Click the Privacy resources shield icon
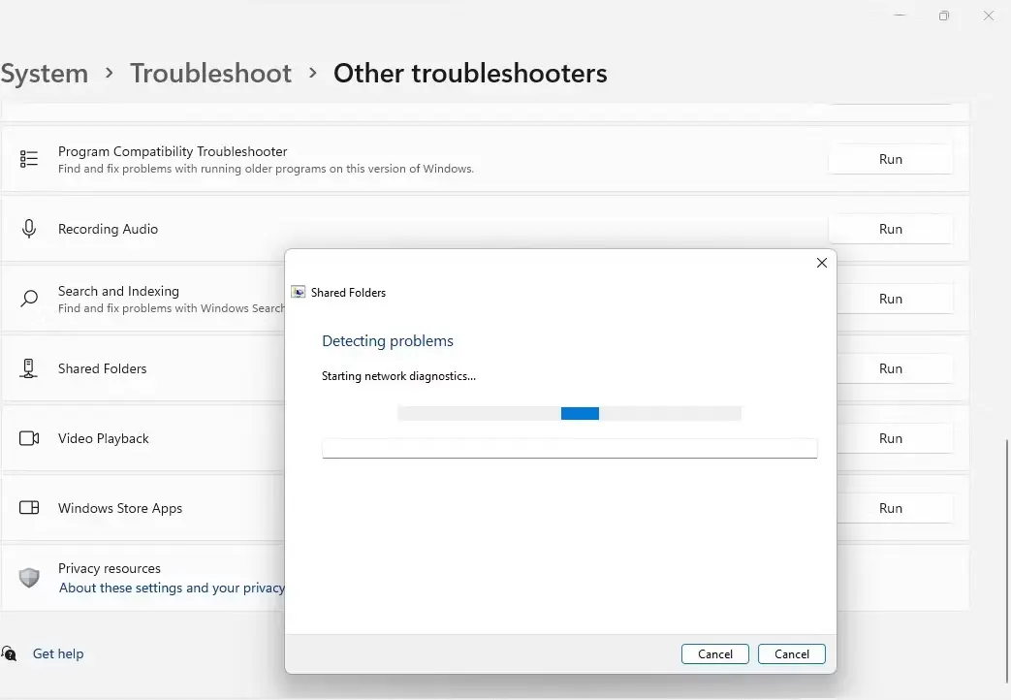This screenshot has height=700, width=1011. tap(29, 578)
